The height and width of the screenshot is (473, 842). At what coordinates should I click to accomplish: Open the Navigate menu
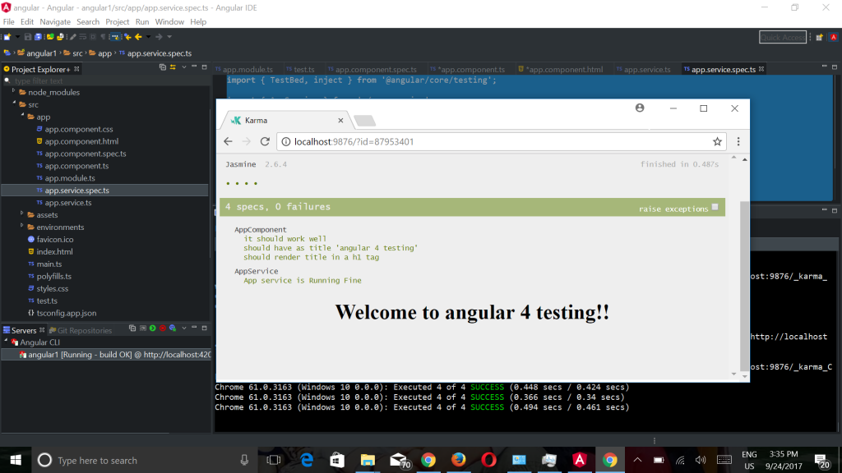[x=55, y=21]
